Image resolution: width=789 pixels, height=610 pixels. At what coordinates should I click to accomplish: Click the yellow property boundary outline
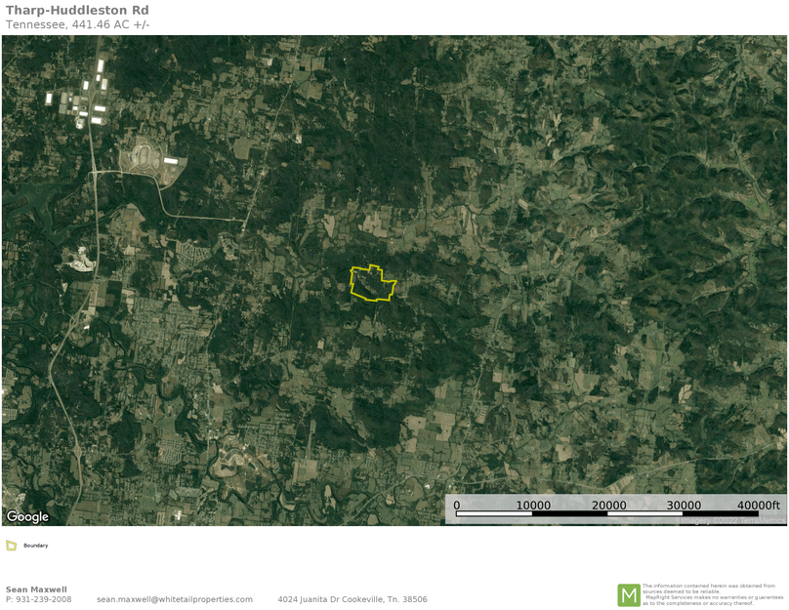pyautogui.click(x=352, y=281)
